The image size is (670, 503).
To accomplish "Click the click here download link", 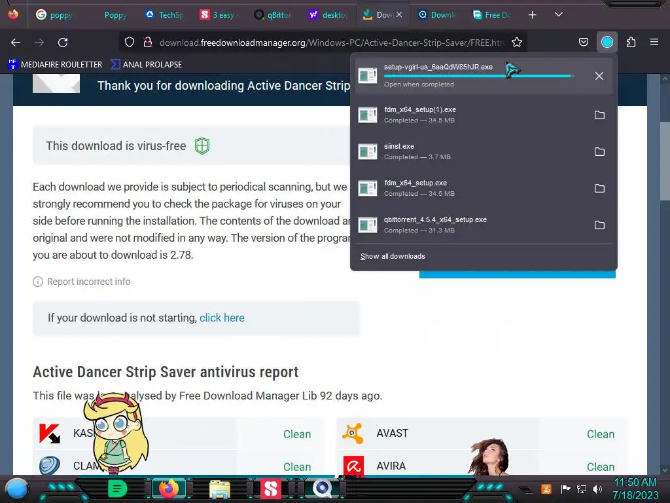I will (222, 318).
